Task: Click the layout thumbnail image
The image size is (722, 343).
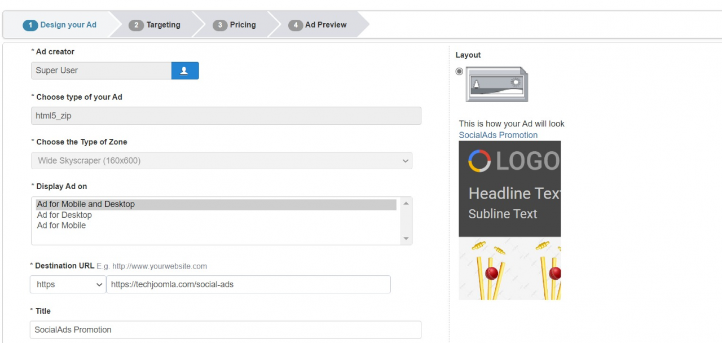Action: tap(497, 84)
